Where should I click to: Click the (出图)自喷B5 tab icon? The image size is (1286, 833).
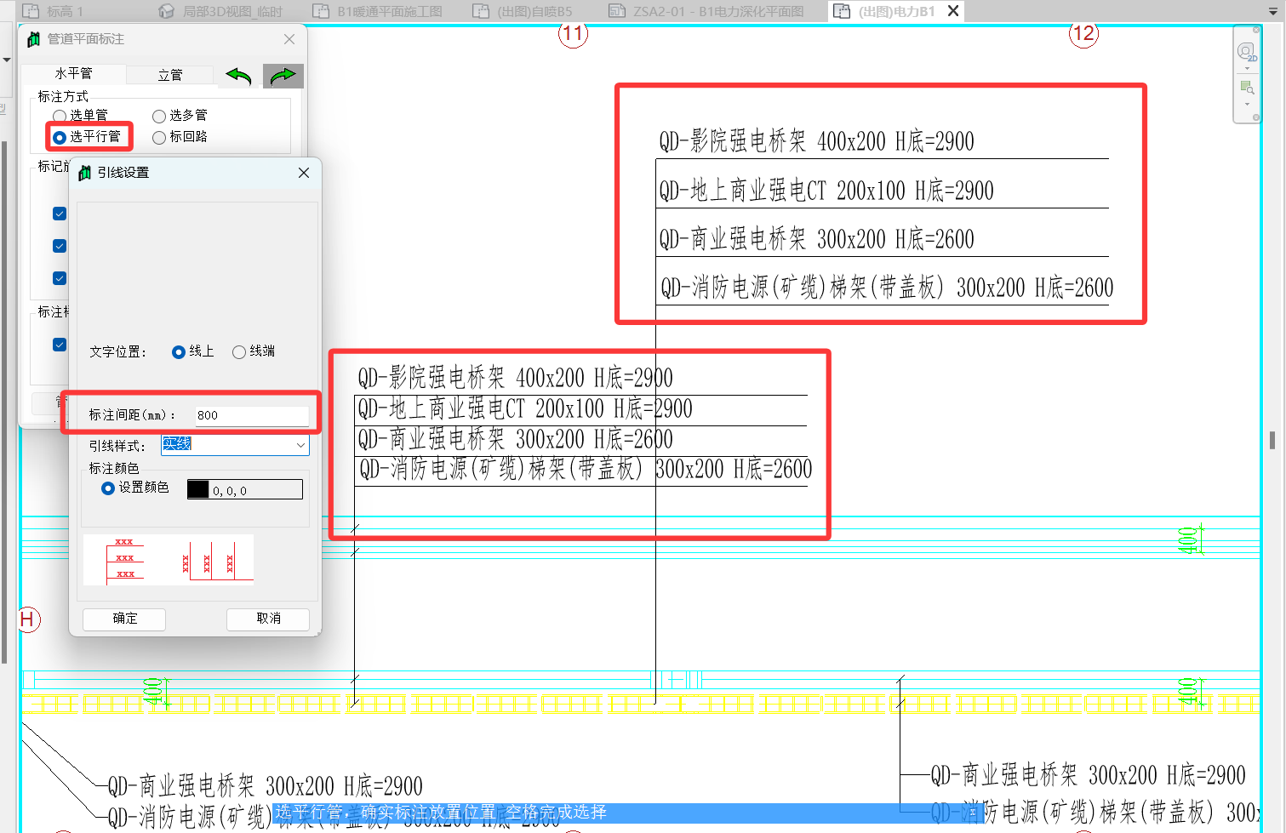coord(481,11)
